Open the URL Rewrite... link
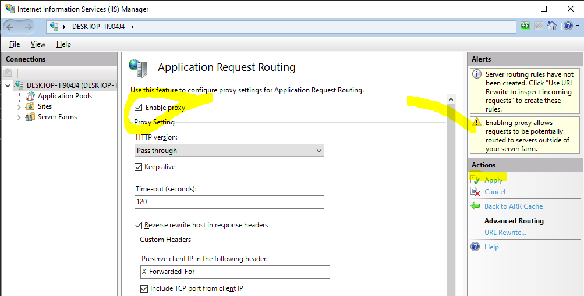This screenshot has width=584, height=296. (505, 233)
